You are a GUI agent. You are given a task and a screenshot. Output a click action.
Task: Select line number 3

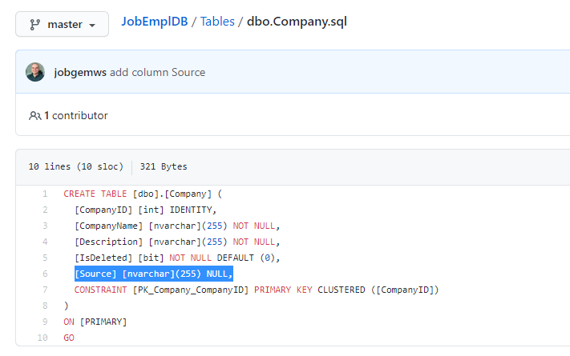click(45, 226)
